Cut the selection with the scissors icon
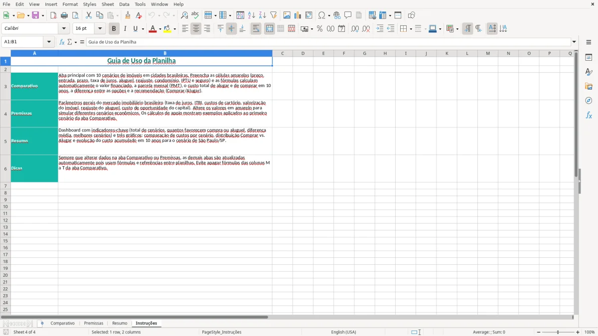The image size is (598, 336). point(89,15)
